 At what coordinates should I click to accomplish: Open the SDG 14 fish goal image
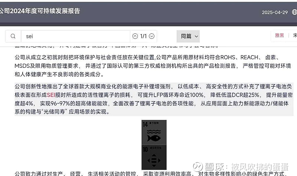pos(154,132)
